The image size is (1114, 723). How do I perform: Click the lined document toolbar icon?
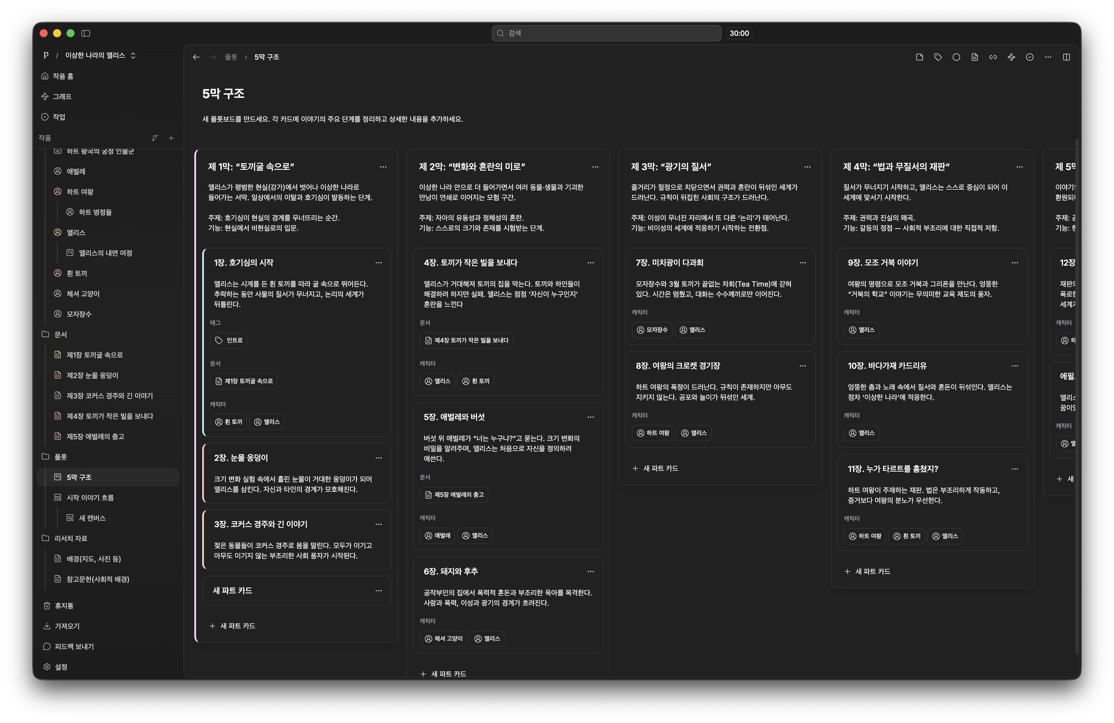(974, 57)
